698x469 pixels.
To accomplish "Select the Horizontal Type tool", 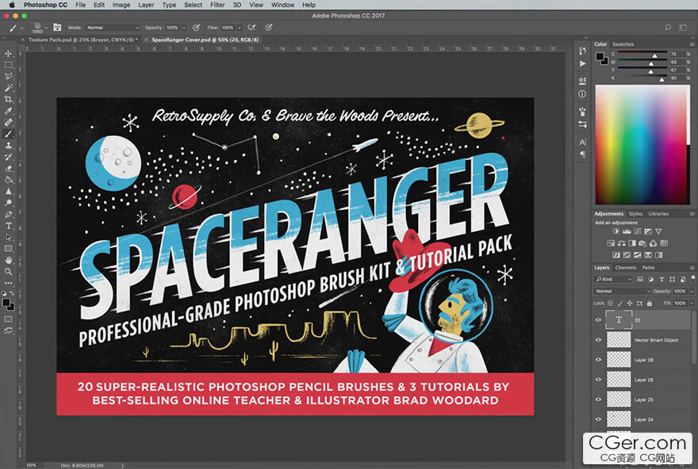I will pos(9,226).
